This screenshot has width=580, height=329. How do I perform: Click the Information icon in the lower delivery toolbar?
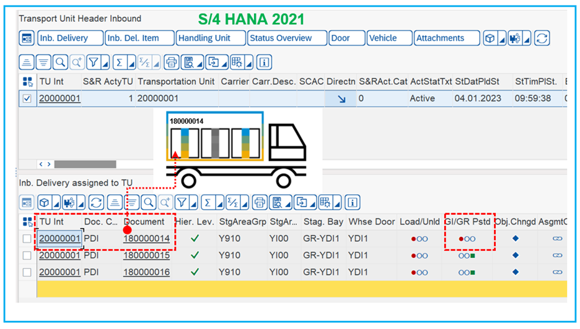pos(352,202)
